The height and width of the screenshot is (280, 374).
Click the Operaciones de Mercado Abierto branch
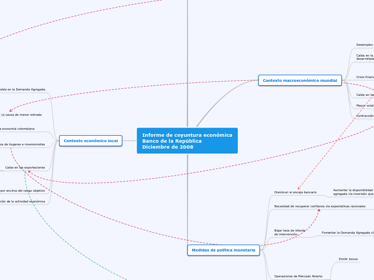(298, 276)
